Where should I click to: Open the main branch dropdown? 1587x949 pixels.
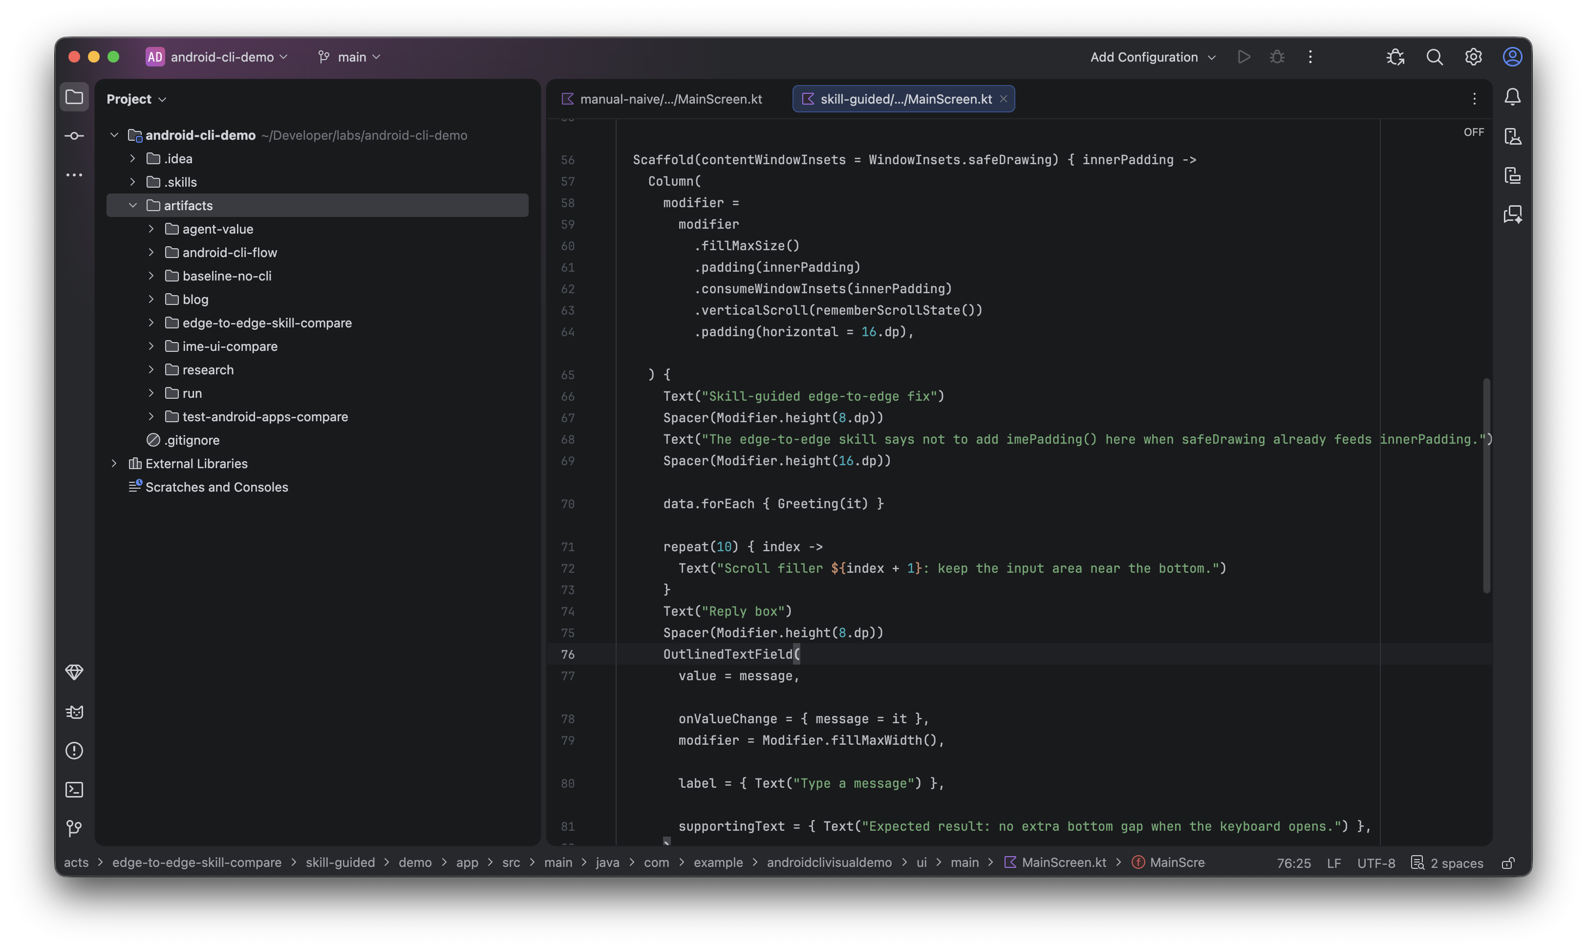point(349,57)
